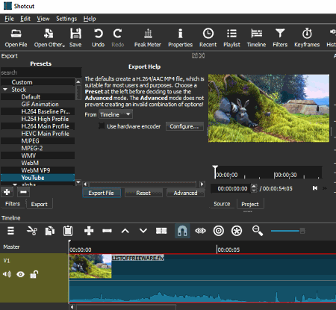The height and width of the screenshot is (310, 336).
Task: Overwrite clip using the down chevron icon
Action: pyautogui.click(x=143, y=231)
